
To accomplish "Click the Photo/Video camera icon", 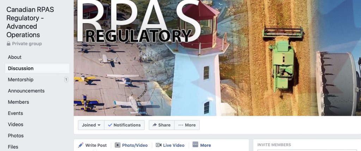I will 117,145.
